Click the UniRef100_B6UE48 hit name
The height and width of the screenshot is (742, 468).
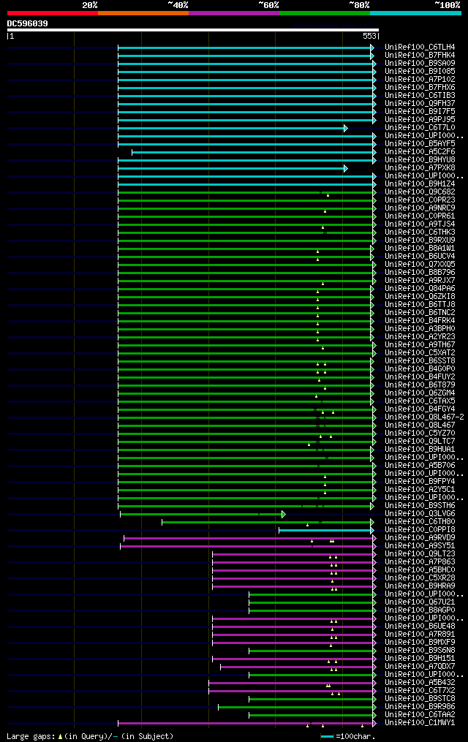coord(420,626)
